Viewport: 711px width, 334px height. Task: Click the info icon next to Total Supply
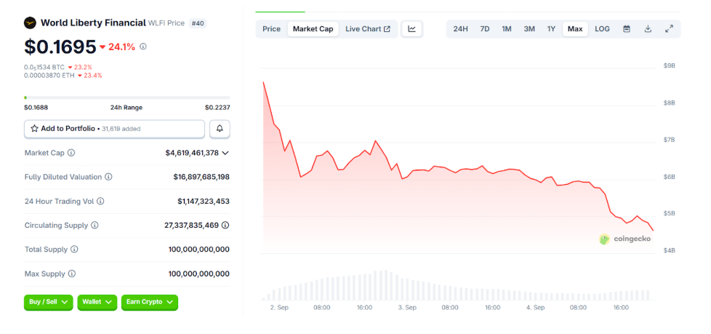click(x=74, y=250)
